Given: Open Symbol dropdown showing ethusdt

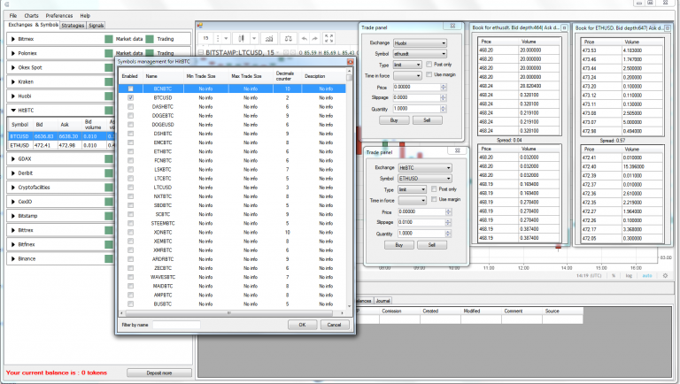Looking at the screenshot, I should coord(420,54).
